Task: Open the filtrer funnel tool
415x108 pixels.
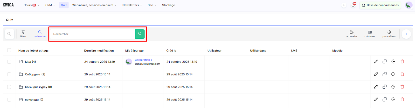Action: pos(23,34)
